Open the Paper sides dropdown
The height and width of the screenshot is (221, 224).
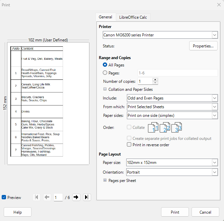tap(172, 116)
